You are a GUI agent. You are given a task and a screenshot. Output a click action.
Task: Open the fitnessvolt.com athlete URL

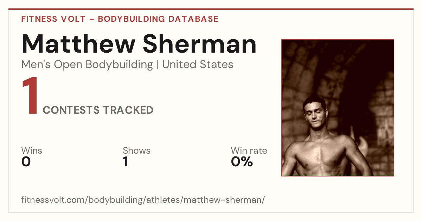[143, 200]
